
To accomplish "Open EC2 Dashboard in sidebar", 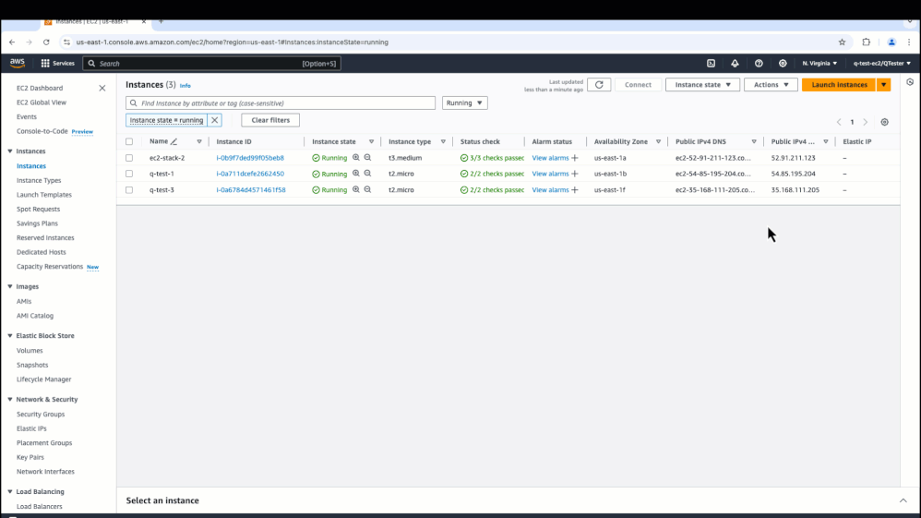I will [40, 89].
